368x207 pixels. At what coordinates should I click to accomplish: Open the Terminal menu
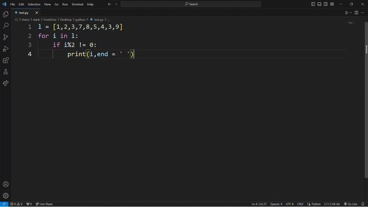click(x=77, y=4)
